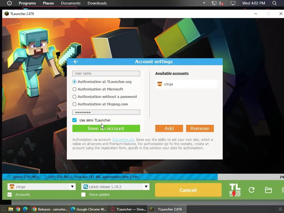
Task: Click Save an account button
Action: click(x=106, y=128)
